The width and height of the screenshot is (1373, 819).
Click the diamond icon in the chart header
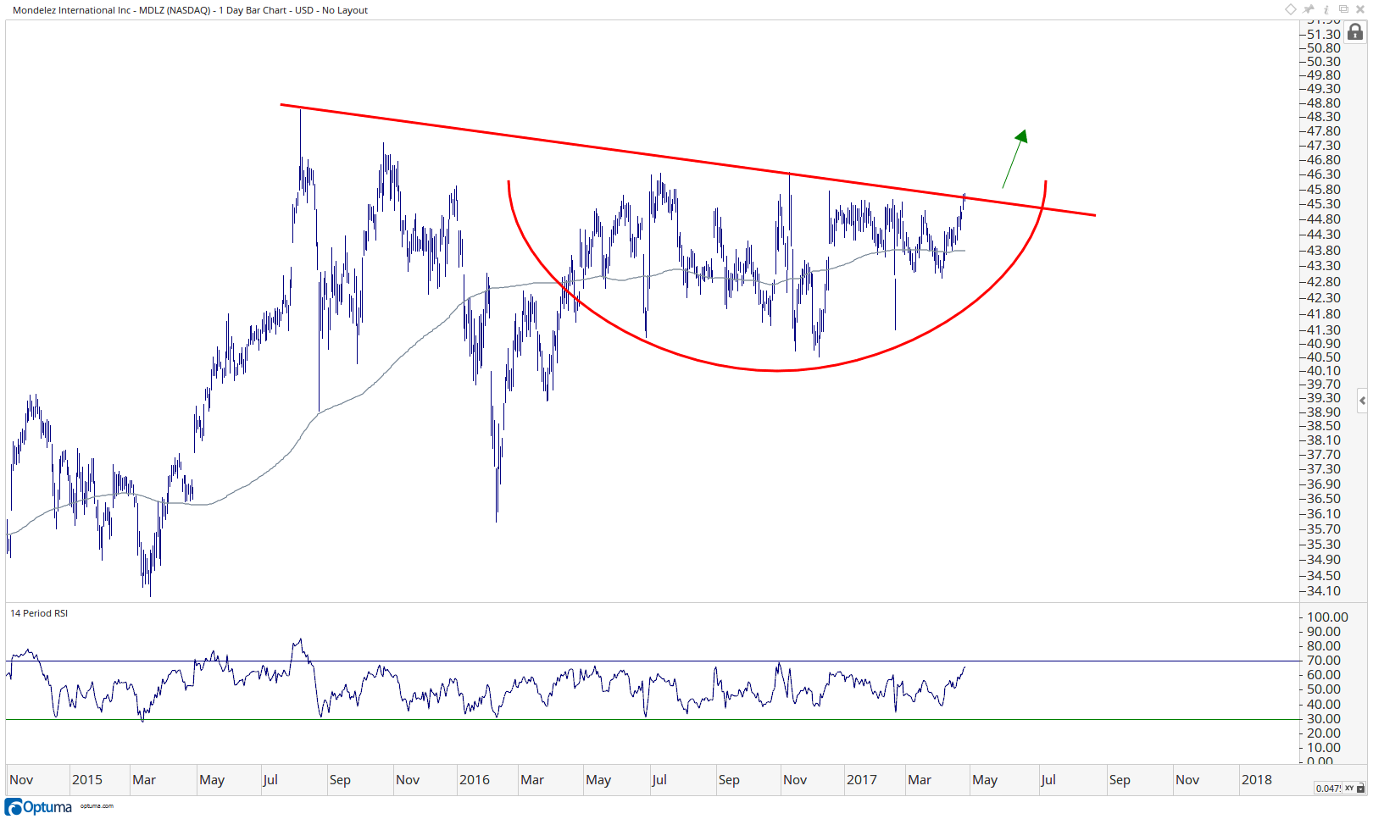point(1290,9)
